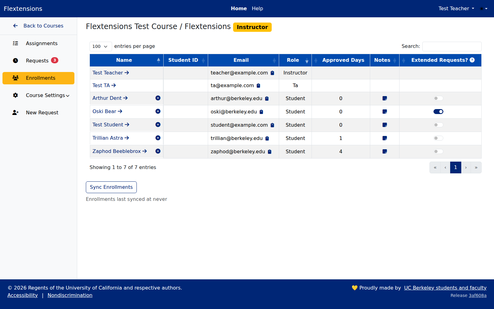Click the yellow heart icon in the footer

point(354,288)
